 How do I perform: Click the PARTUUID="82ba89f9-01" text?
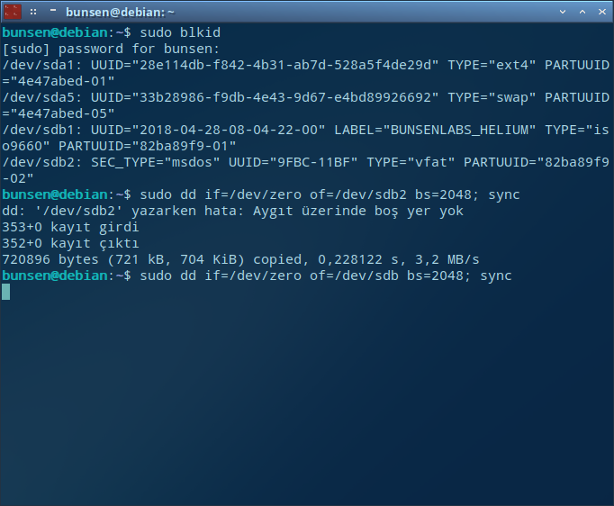tap(148, 146)
